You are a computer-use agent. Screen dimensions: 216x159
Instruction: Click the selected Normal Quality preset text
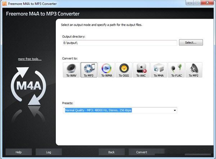pyautogui.click(x=98, y=110)
